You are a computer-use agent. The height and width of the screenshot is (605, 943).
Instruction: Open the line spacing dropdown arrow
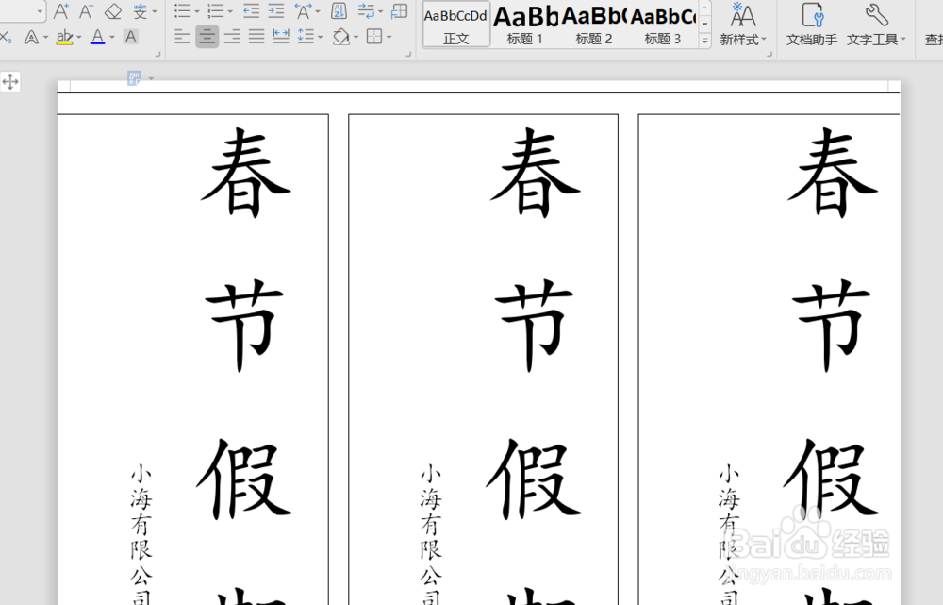click(320, 38)
